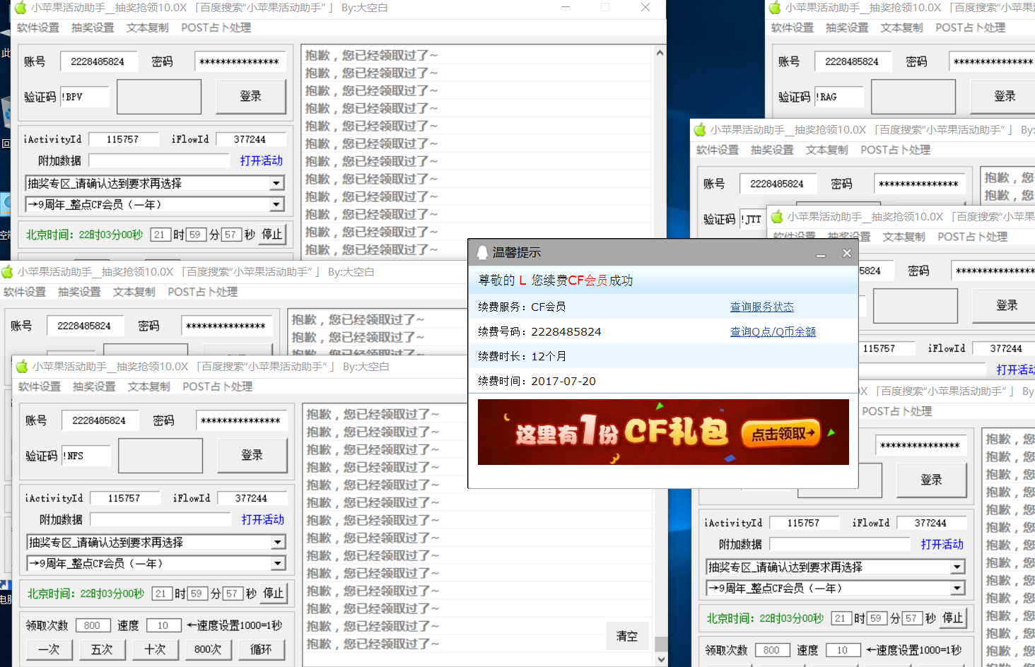Click 领取次数 field showing 800 in the !NFS captcha window
Viewport: 1035px width, 667px height.
(x=93, y=625)
